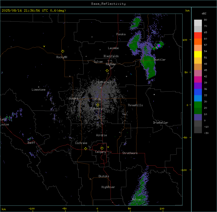217x212 pixels.
Task: Click the Stettler city label
Action: pos(160,60)
